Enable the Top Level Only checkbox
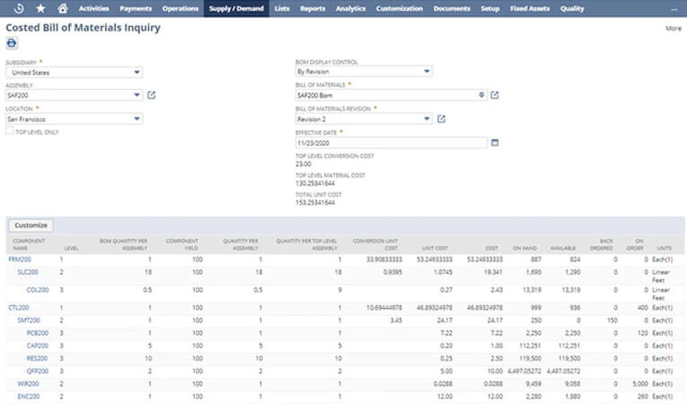 pos(10,131)
